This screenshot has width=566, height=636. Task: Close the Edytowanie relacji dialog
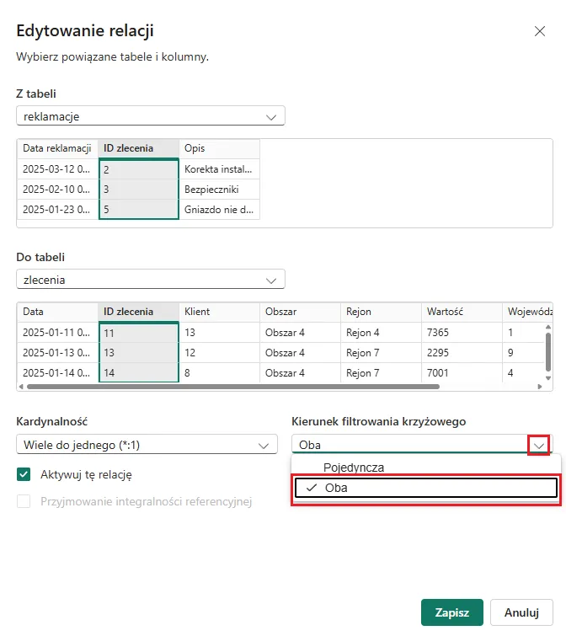pos(540,31)
